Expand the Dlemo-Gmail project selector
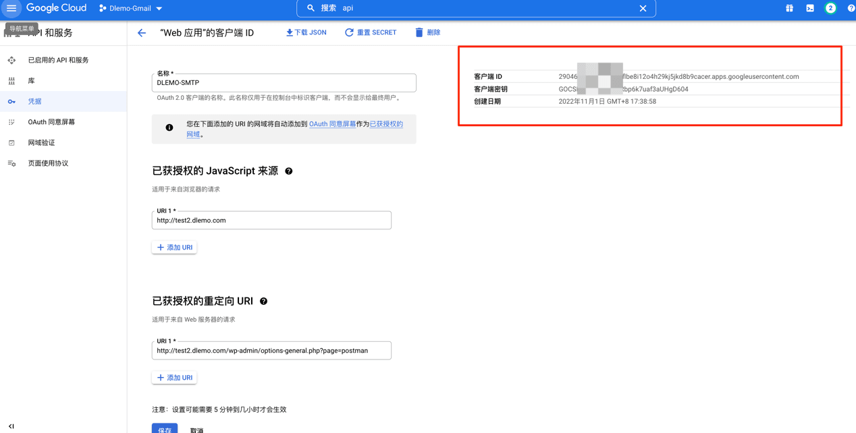The width and height of the screenshot is (856, 433). coord(131,9)
